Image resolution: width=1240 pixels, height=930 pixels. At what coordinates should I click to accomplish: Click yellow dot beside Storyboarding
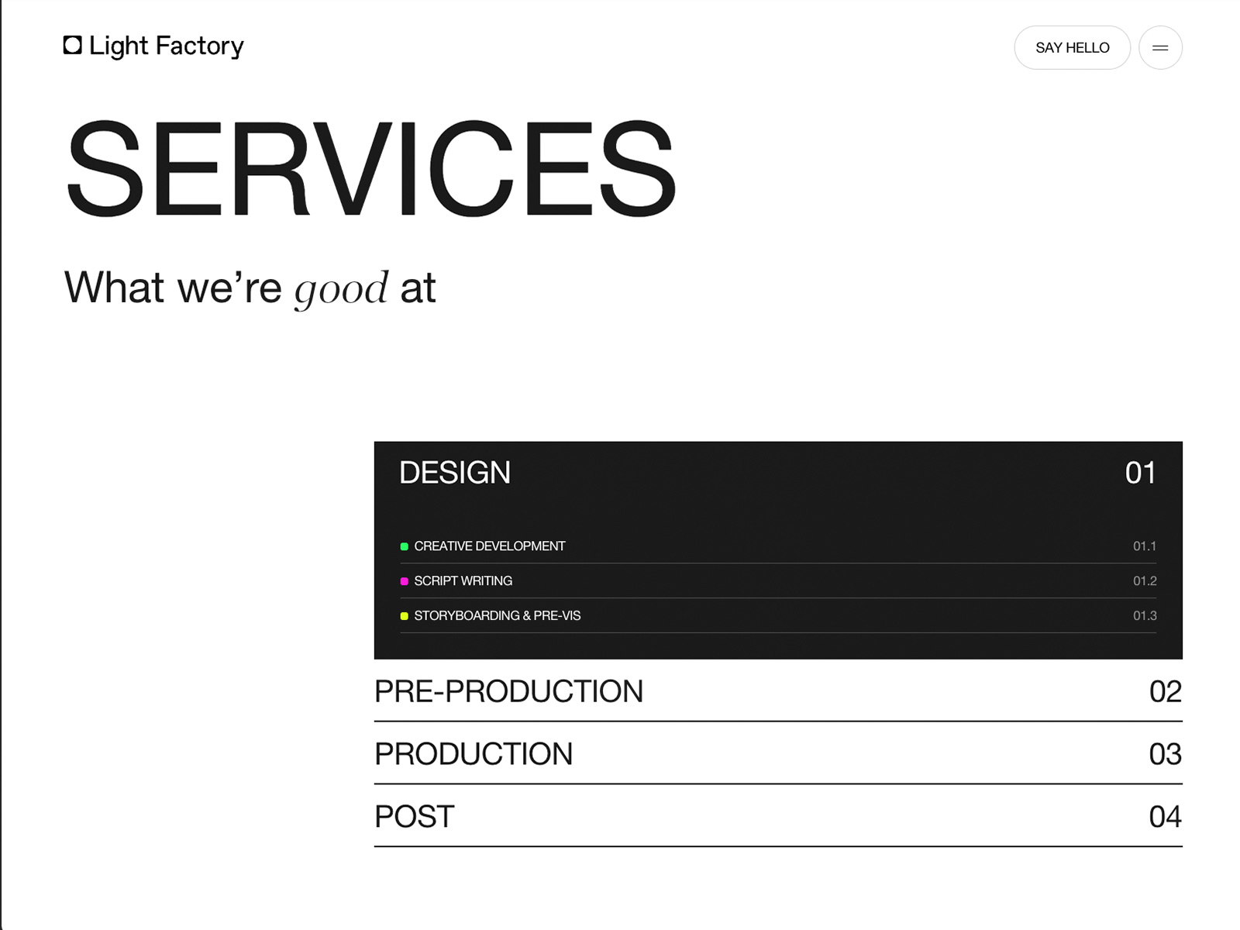click(x=404, y=616)
